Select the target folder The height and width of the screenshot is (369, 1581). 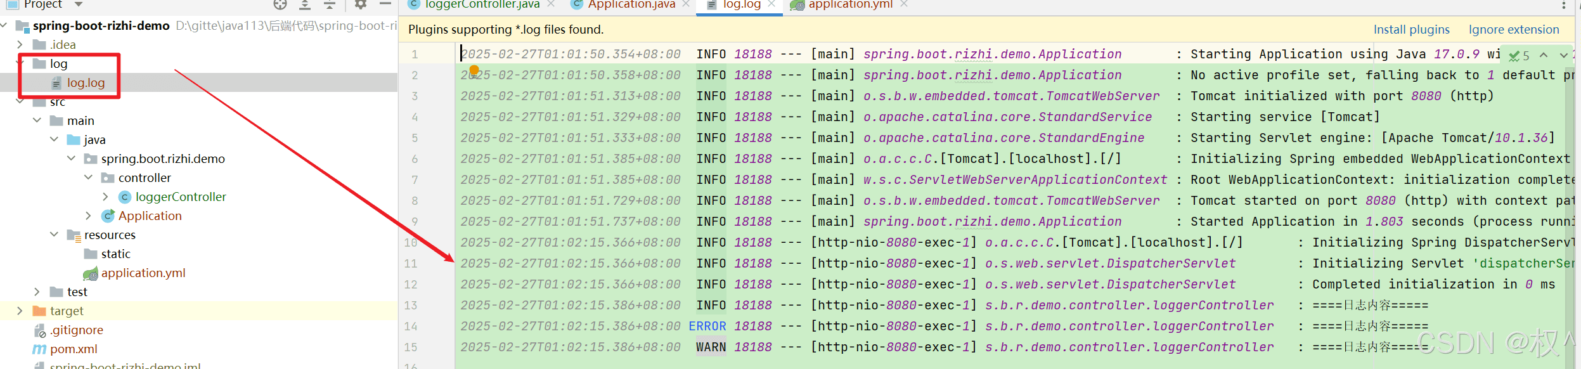point(67,311)
